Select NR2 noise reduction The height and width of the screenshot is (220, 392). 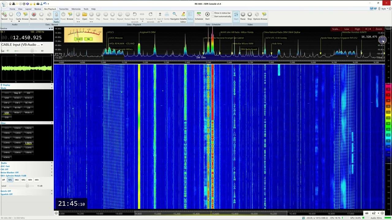coord(17,180)
